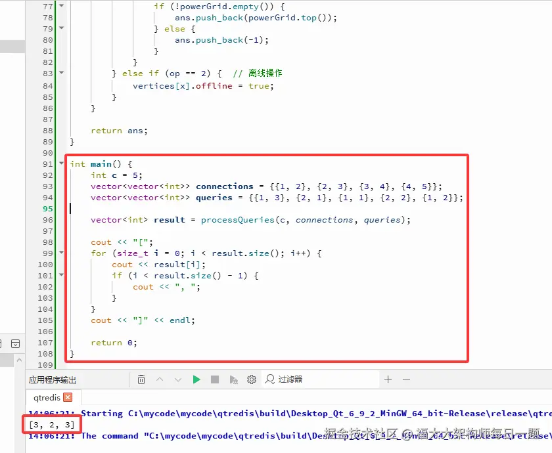552x453 pixels.
Task: Click the connections variable on line 93
Action: (225, 186)
